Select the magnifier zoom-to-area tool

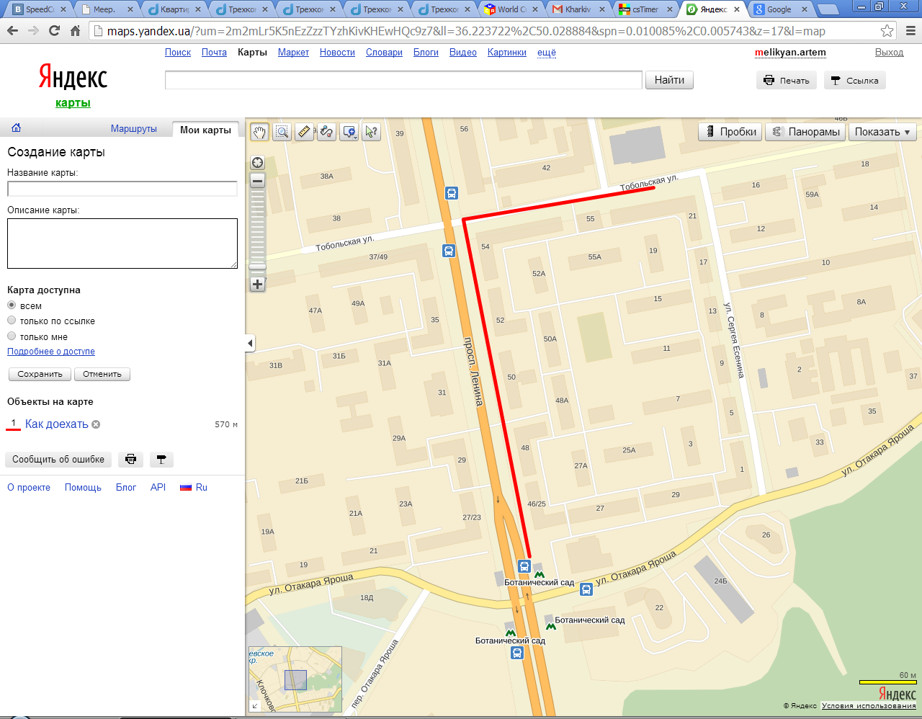(282, 132)
